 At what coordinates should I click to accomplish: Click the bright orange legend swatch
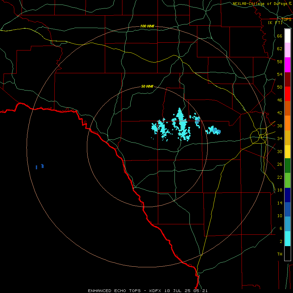287,123
